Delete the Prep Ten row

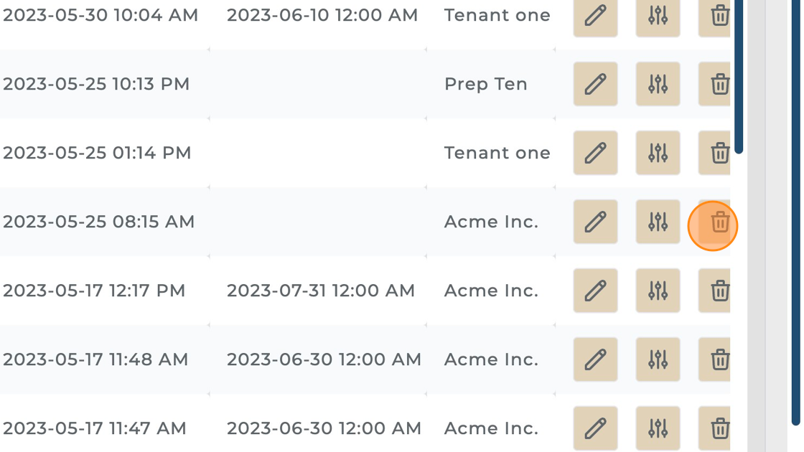pos(718,84)
